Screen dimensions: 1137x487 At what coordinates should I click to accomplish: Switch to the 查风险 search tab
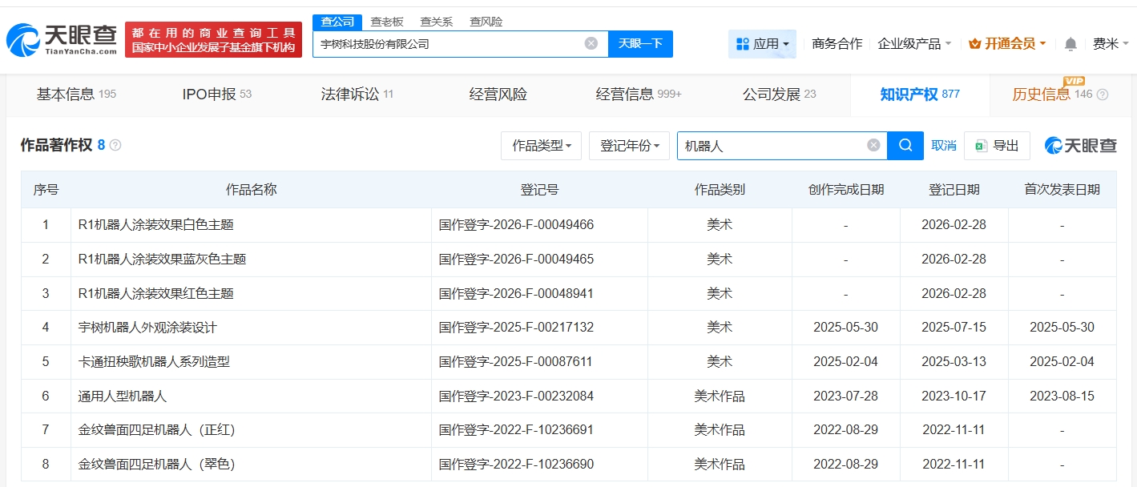[x=486, y=22]
